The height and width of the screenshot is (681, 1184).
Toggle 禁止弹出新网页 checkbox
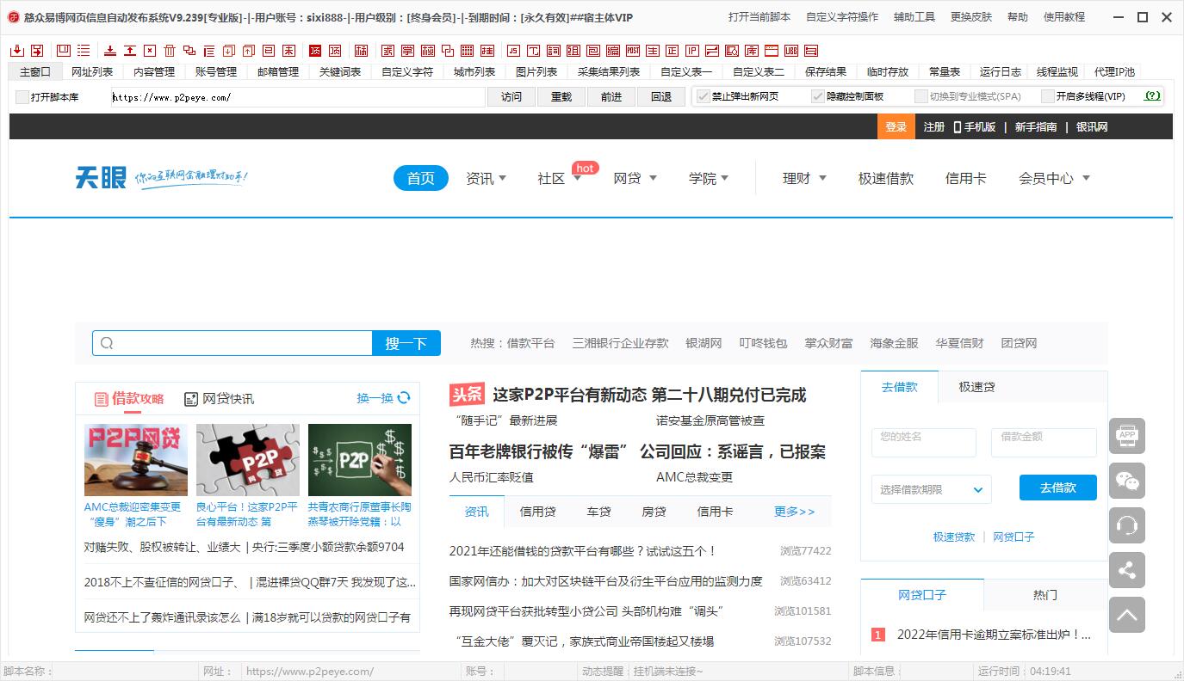[x=703, y=96]
